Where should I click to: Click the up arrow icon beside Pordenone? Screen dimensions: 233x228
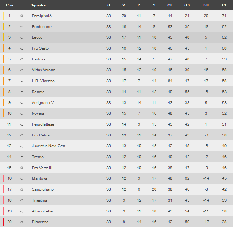[x=22, y=27]
